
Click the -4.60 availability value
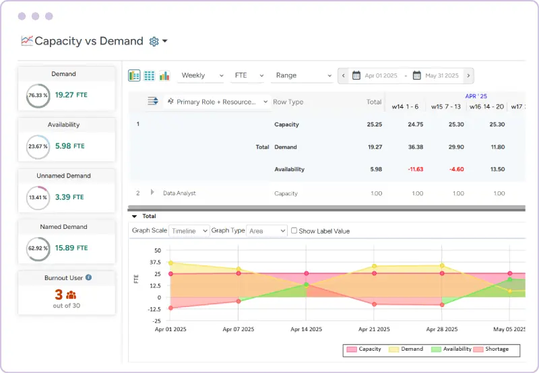(x=457, y=169)
